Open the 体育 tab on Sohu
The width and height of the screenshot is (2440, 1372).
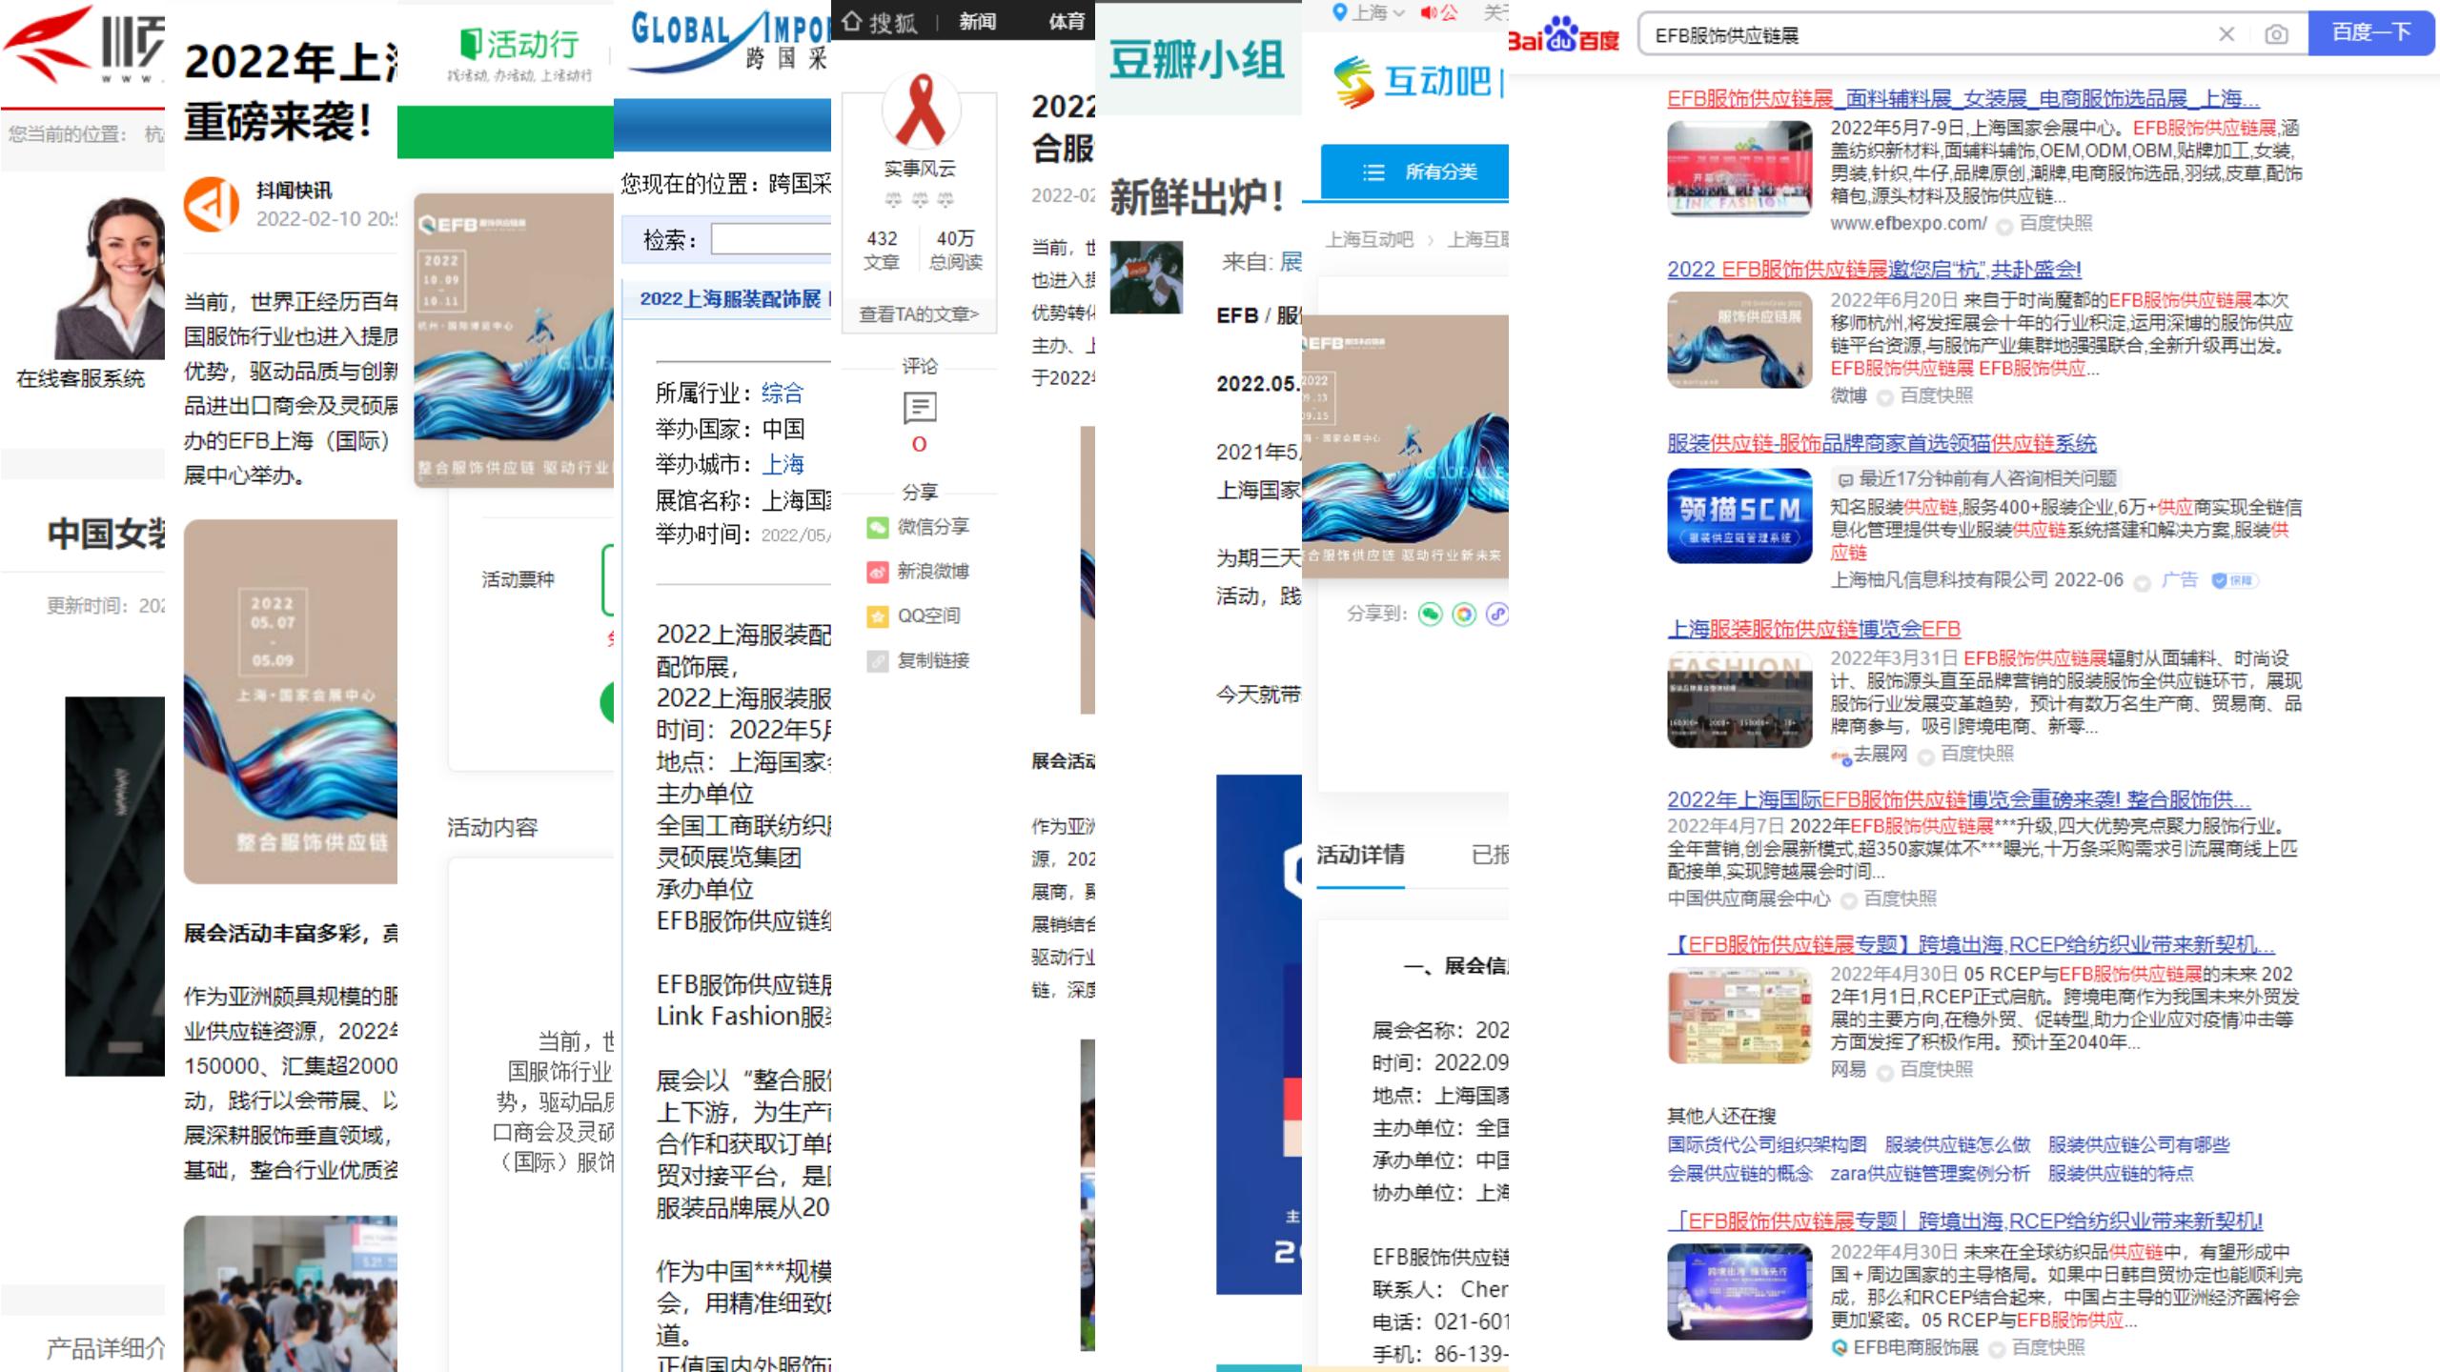(1067, 22)
